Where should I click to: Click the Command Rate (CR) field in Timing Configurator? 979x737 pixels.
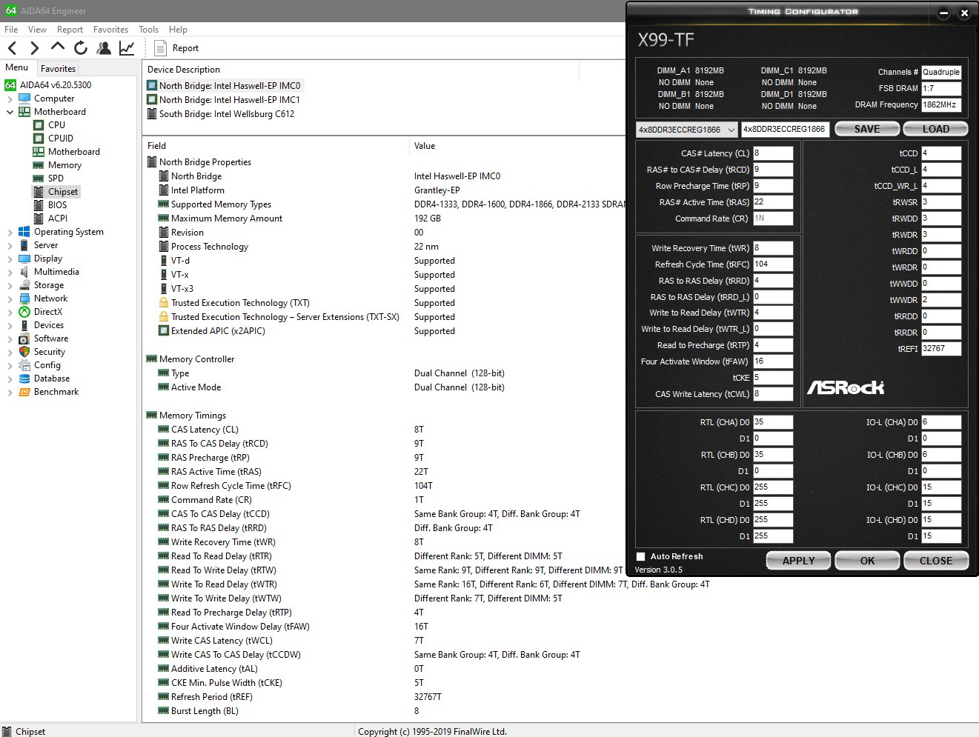click(x=773, y=219)
